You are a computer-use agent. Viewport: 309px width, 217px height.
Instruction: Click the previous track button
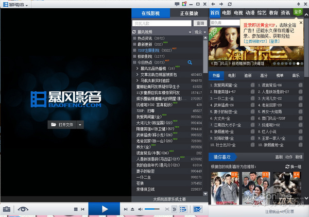(83, 209)
